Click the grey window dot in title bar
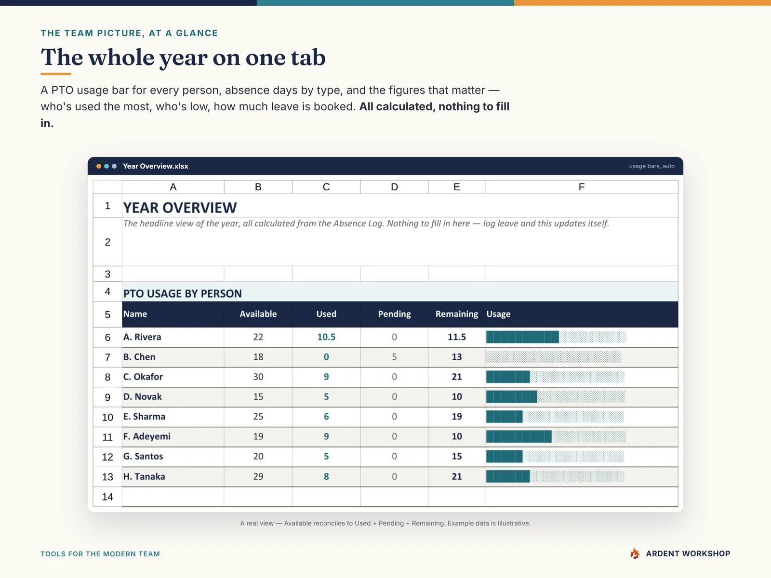 tap(114, 166)
